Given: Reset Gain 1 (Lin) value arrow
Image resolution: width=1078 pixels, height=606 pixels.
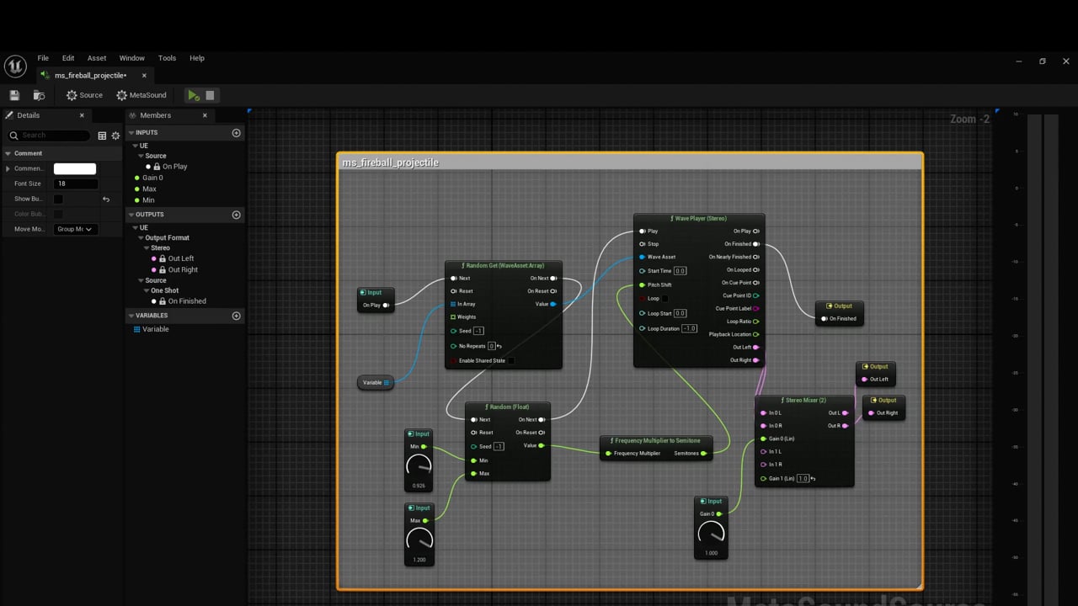Looking at the screenshot, I should pos(813,479).
